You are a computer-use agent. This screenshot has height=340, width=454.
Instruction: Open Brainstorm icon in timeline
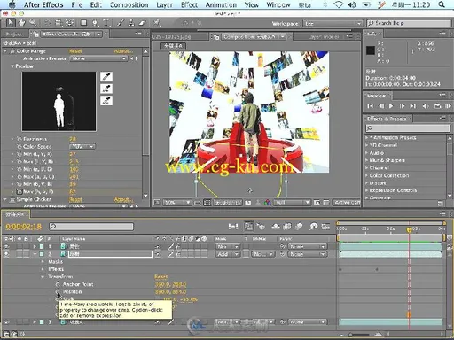click(313, 227)
